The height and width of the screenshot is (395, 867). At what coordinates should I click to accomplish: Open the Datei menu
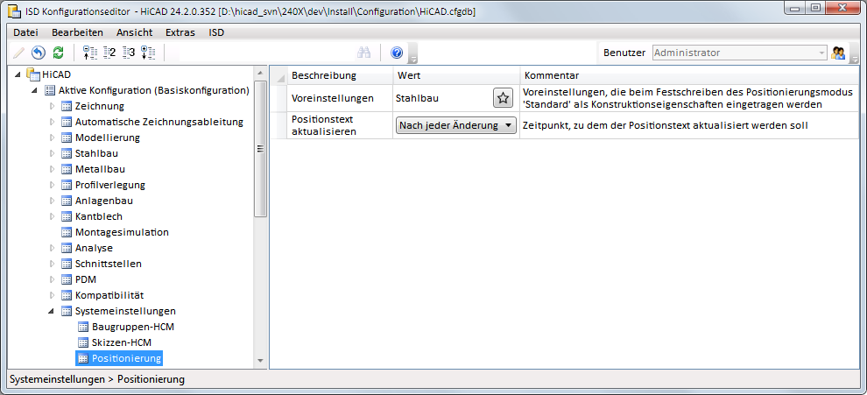coord(25,32)
